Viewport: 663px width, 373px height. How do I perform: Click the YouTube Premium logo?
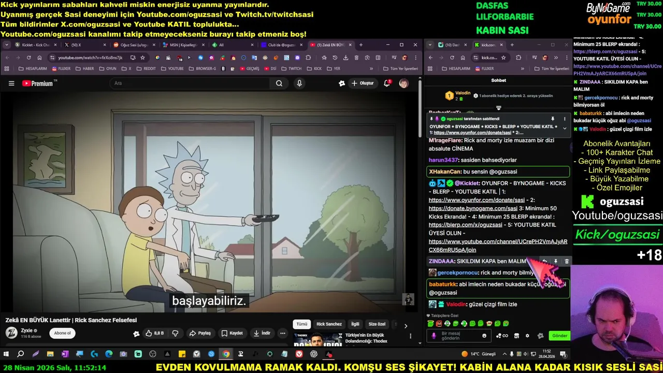click(39, 83)
